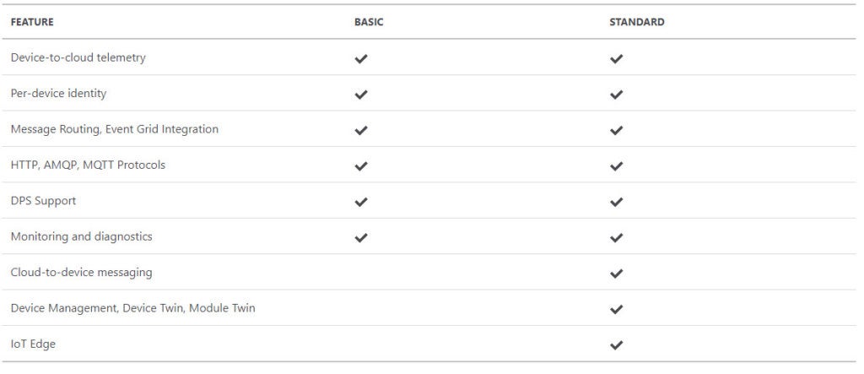Click the FEATURE column header
864x374 pixels.
tap(32, 23)
